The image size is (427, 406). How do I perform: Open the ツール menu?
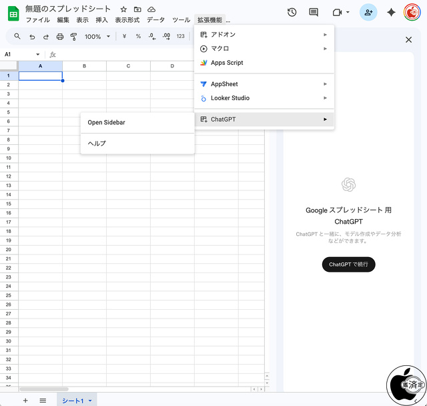point(181,20)
